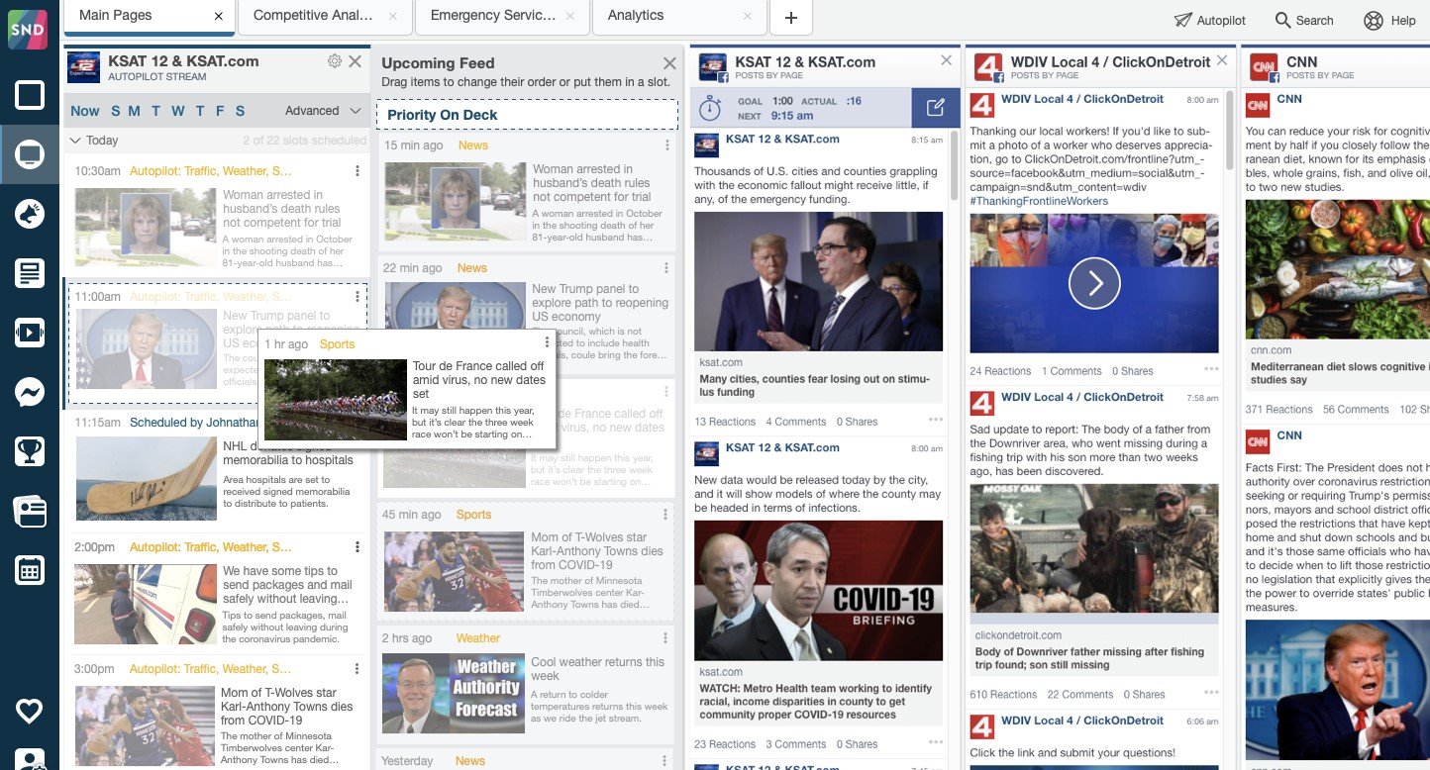Viewport: 1430px width, 770px height.
Task: Open options menu for 3:00pm slot
Action: tap(357, 669)
